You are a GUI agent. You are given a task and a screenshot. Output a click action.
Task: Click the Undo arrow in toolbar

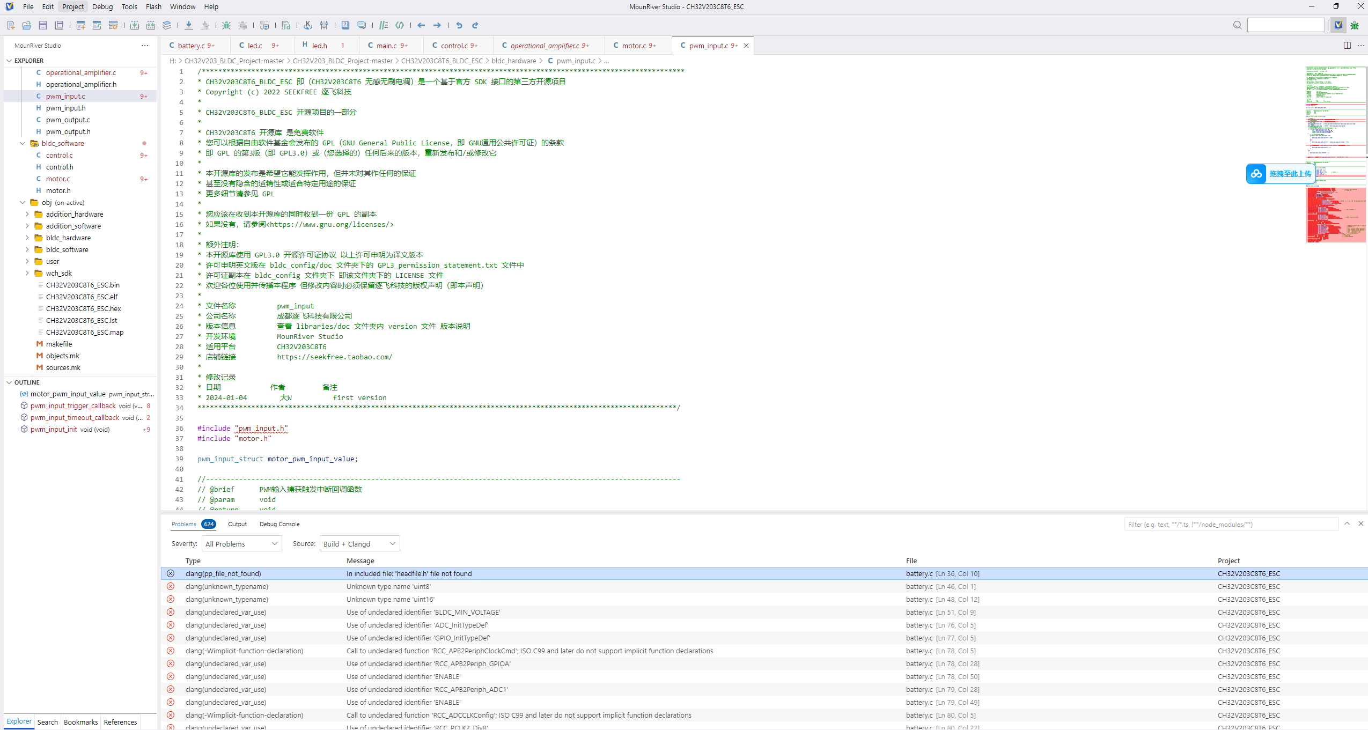coord(459,25)
